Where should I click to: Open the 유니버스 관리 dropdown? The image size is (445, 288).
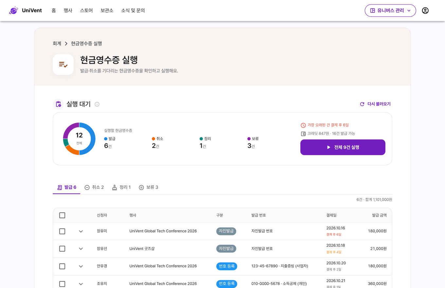390,10
